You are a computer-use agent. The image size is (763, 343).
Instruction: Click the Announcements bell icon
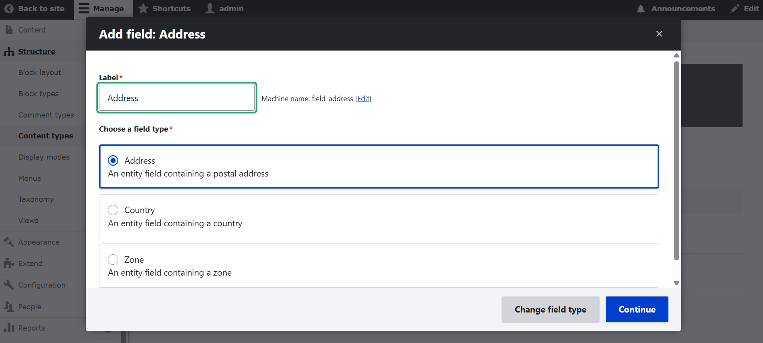(641, 9)
